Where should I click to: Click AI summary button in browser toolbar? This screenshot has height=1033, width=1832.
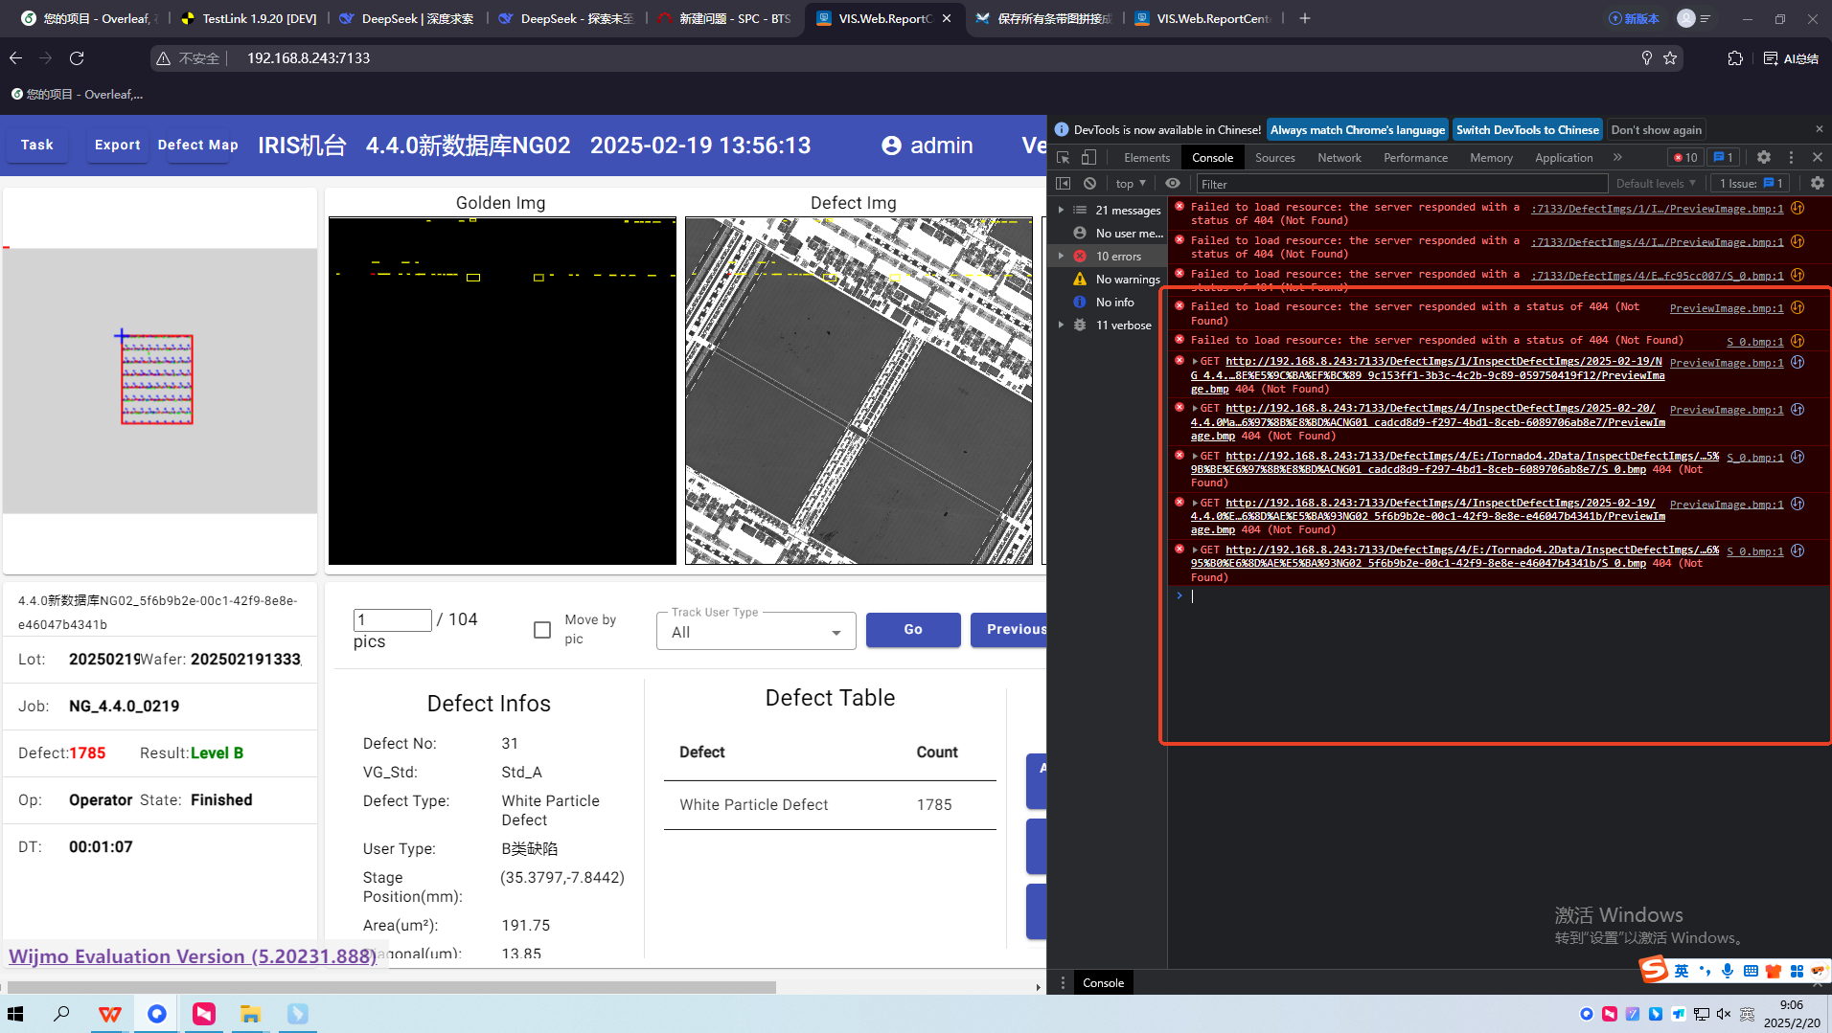tap(1791, 58)
